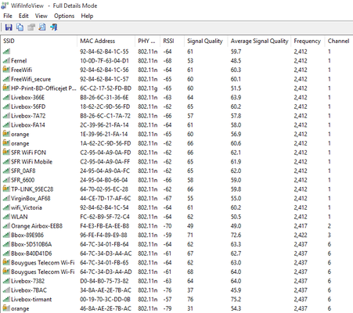Click signal icon of SFR WiFi Mobile row
The width and height of the screenshot is (353, 313).
pyautogui.click(x=6, y=162)
